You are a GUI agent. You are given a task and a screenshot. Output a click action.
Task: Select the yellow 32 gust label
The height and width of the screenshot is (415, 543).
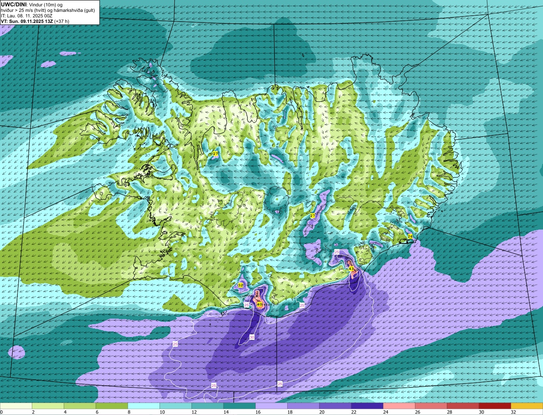point(241,285)
